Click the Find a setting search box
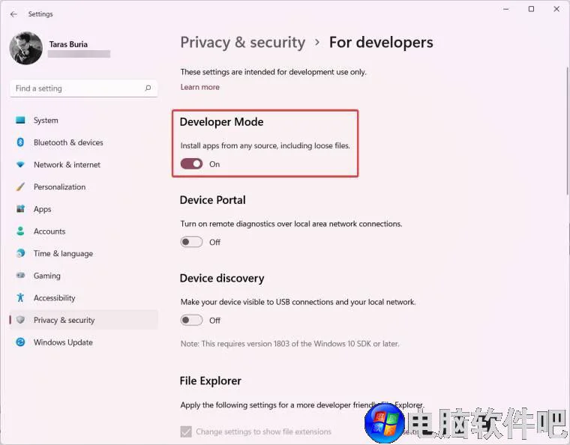 pyautogui.click(x=83, y=88)
